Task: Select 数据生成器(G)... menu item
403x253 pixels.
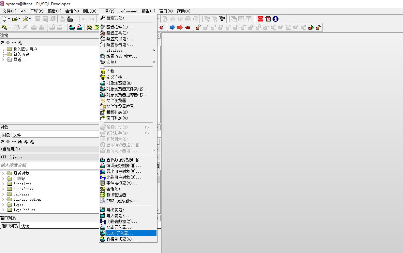Action: [128, 239]
